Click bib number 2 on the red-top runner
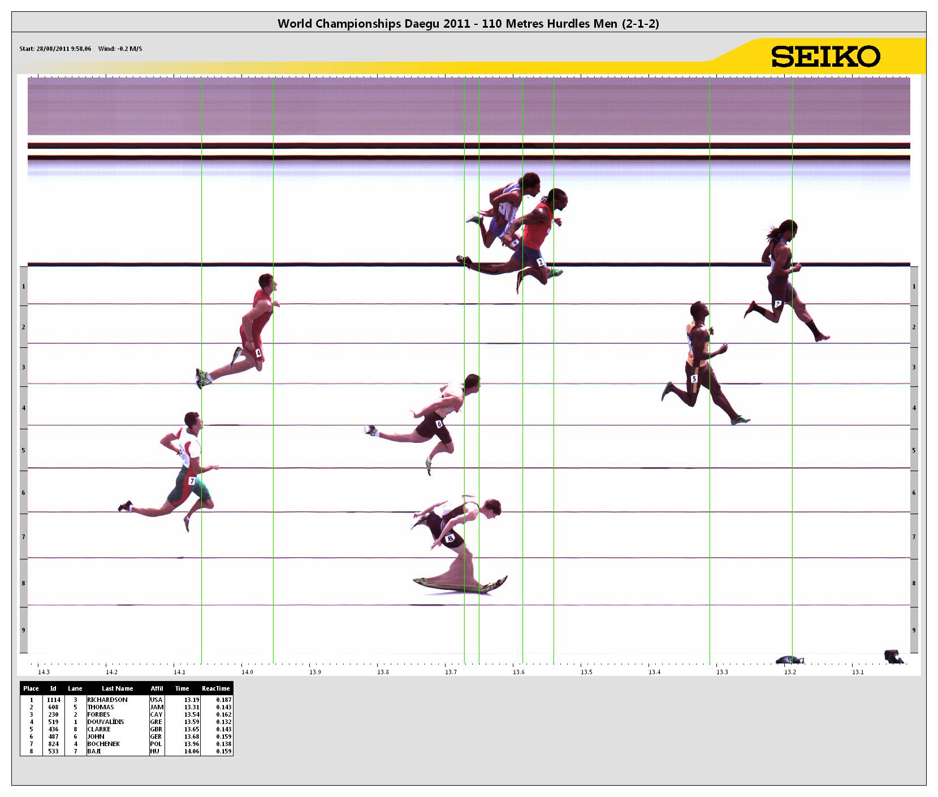938x797 pixels. coord(540,262)
